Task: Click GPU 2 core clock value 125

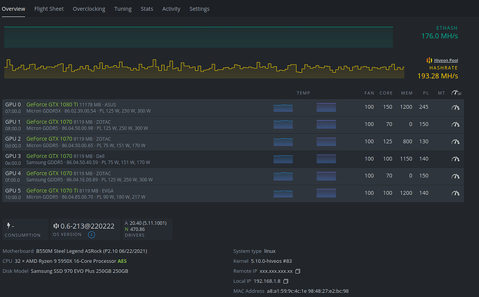Action: pyautogui.click(x=387, y=142)
